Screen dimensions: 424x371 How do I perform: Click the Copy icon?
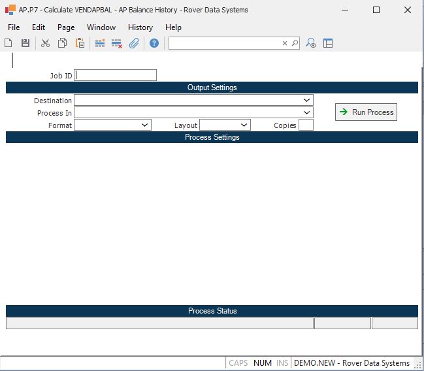click(x=62, y=43)
